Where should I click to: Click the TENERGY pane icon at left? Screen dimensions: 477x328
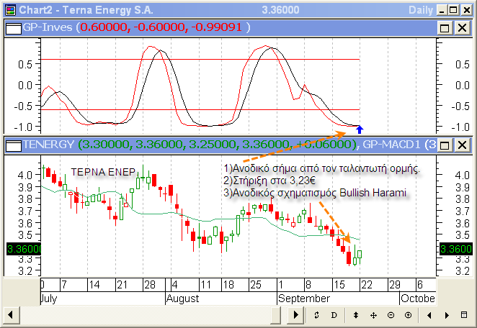coord(12,145)
